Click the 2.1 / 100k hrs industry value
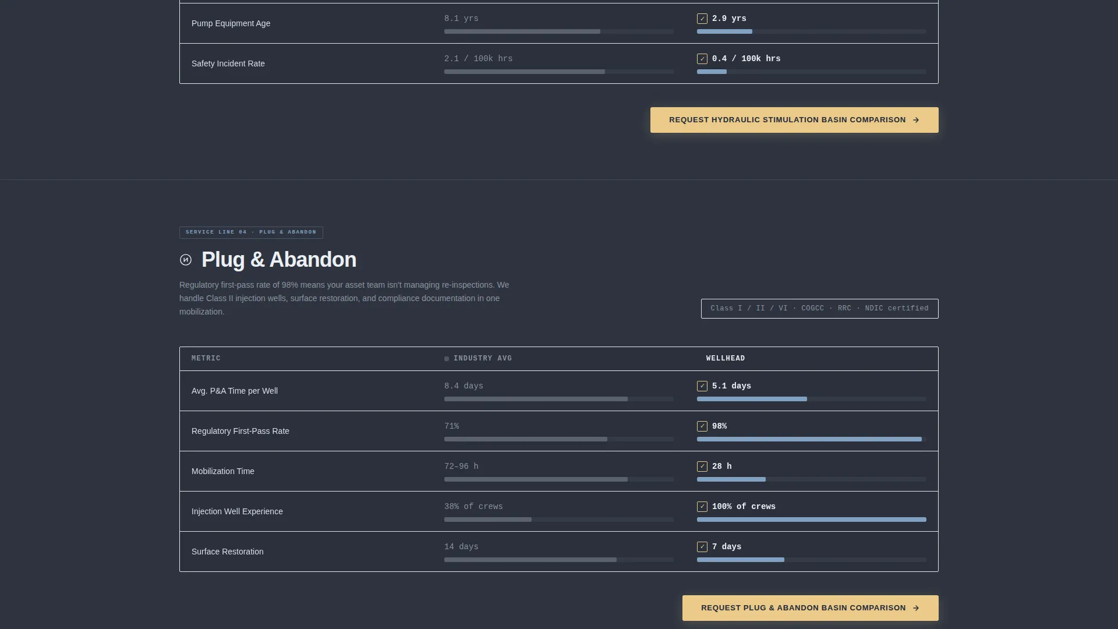The height and width of the screenshot is (629, 1118). click(479, 59)
